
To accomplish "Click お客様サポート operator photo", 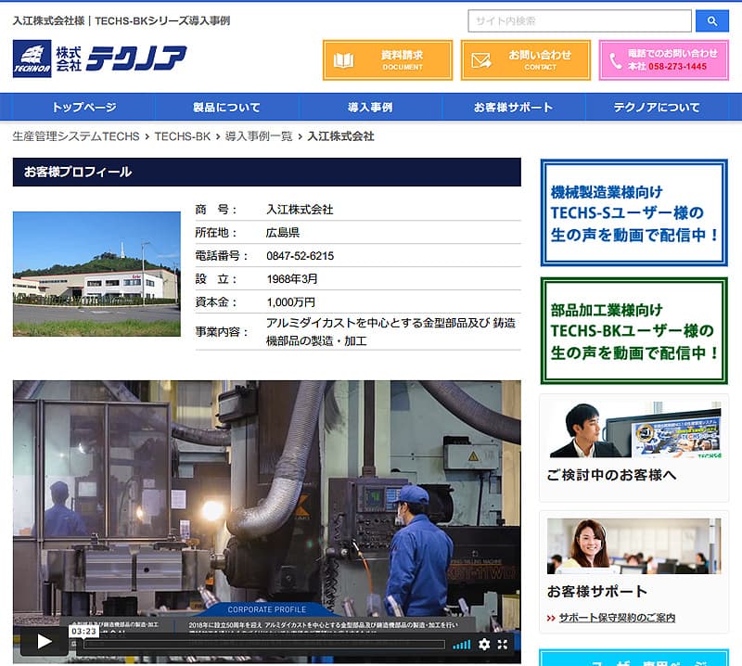I will click(x=633, y=545).
